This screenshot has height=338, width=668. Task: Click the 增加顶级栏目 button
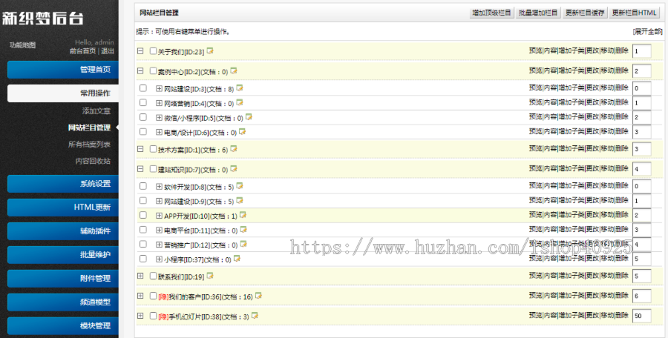(492, 13)
